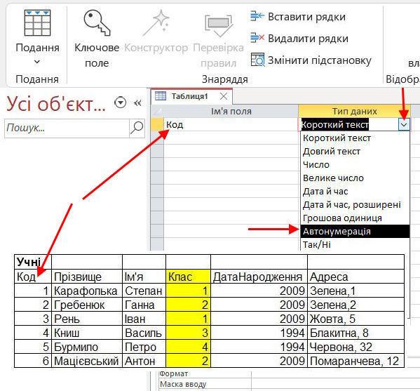This screenshot has width=420, height=391.
Task: Select the Код field name cell
Action: click(x=231, y=125)
